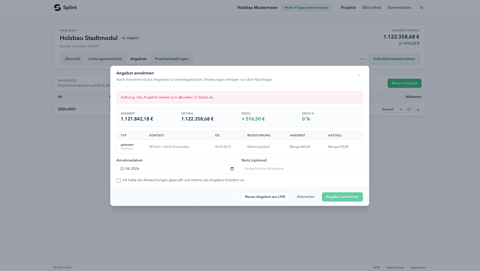Open the Datenschutz footer link

click(x=395, y=267)
